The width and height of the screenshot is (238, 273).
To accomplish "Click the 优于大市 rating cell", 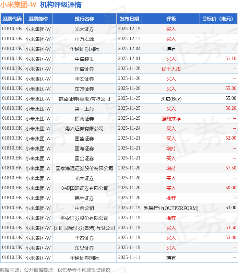I will [171, 69].
